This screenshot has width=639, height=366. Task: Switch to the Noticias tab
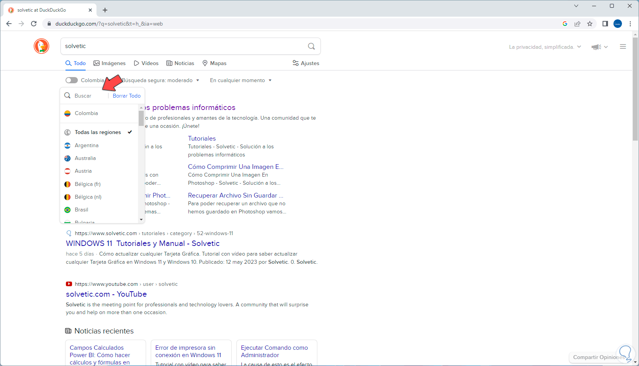[x=180, y=63]
